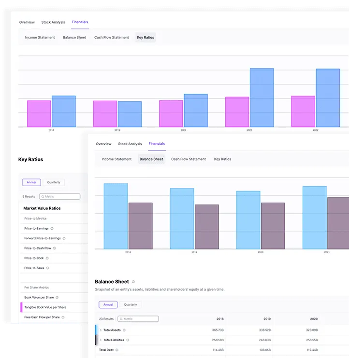This screenshot has height=358, width=349.
Task: Click info icon beside Total Assets
Action: (x=124, y=330)
